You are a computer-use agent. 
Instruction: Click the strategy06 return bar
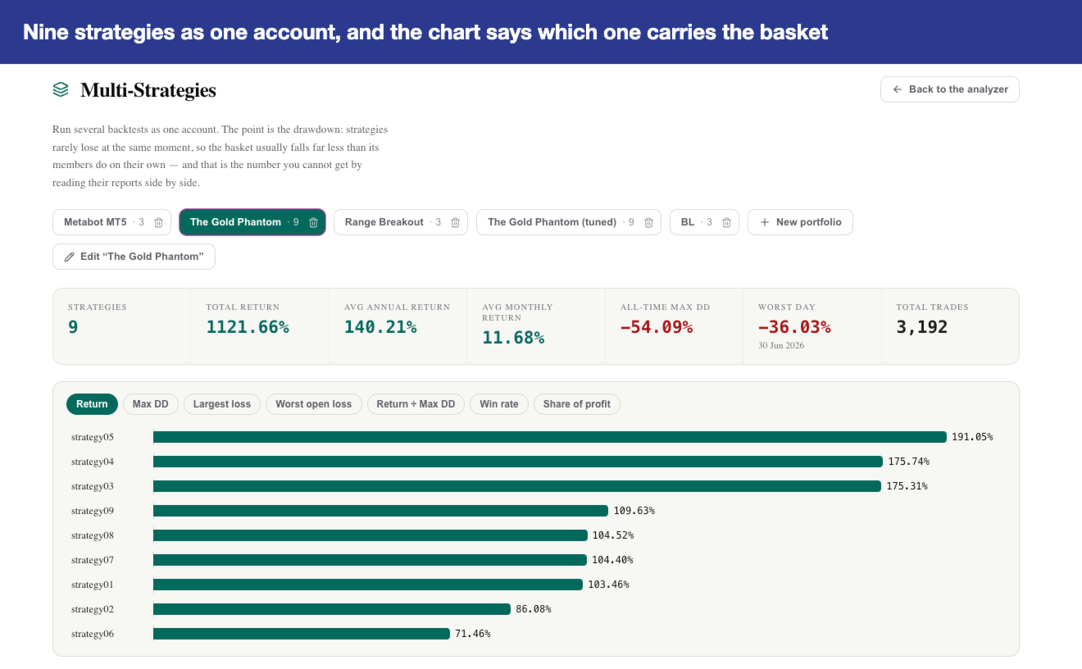point(302,634)
